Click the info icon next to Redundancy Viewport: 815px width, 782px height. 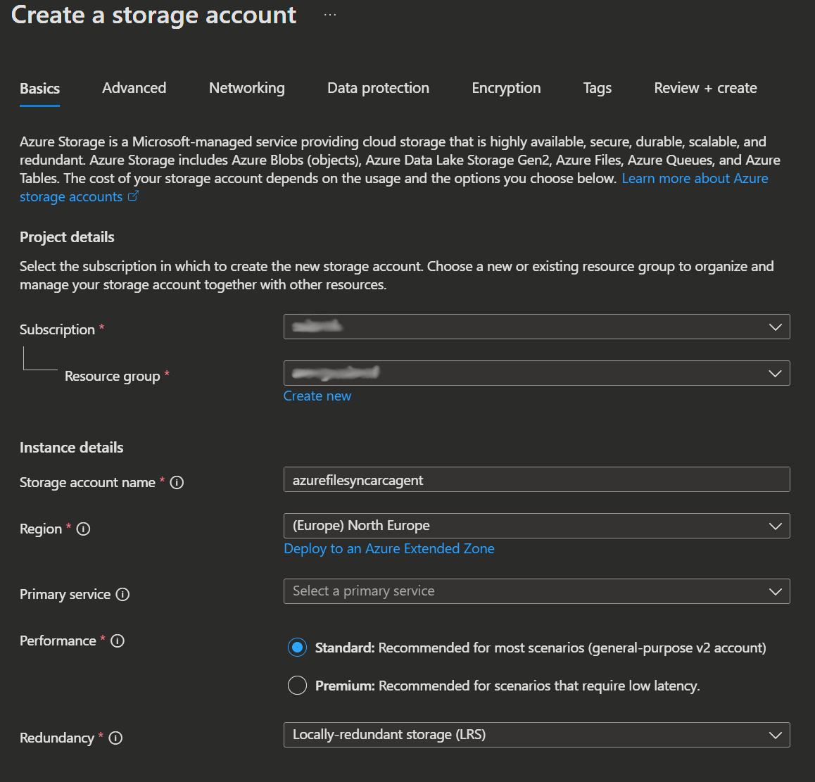click(115, 738)
